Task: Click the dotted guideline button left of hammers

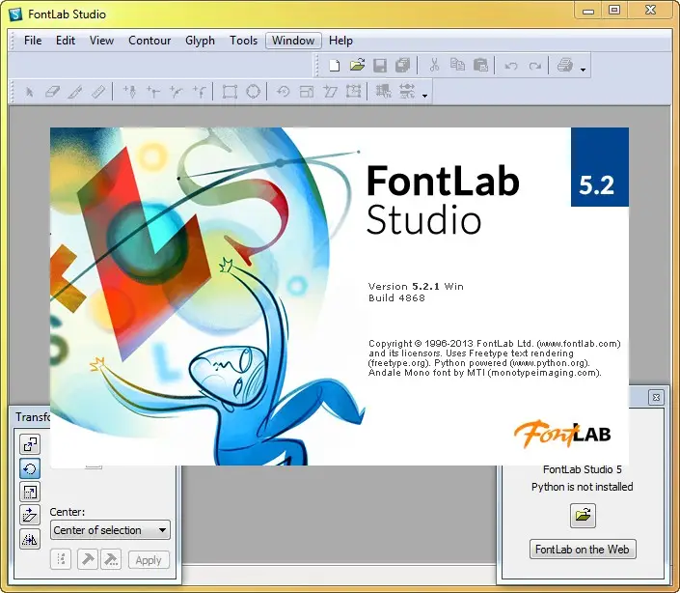Action: click(61, 559)
